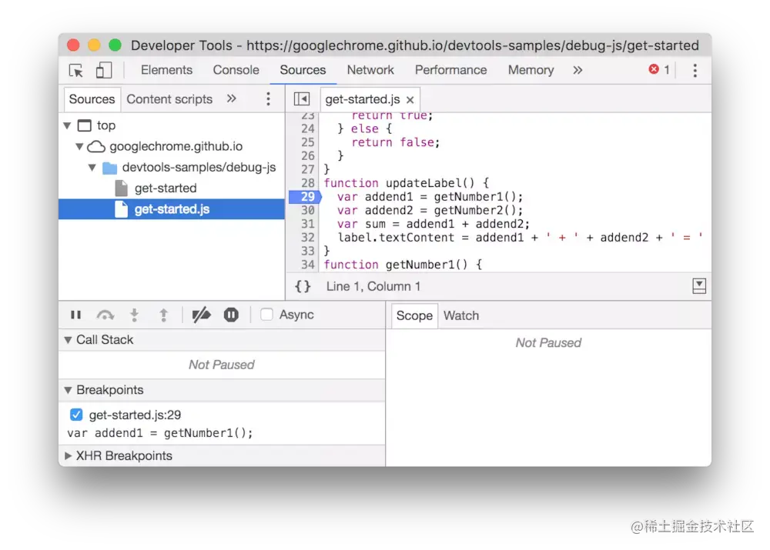Click the 'Line 1, Column 1' status text
Image resolution: width=770 pixels, height=550 pixels.
pyautogui.click(x=373, y=286)
